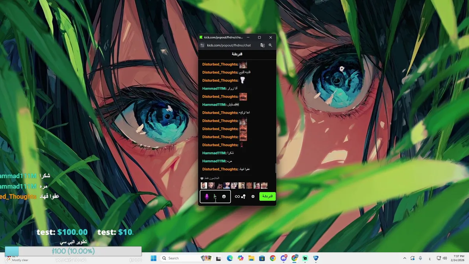Open the blue shield app icon on the taskbar

(x=316, y=258)
